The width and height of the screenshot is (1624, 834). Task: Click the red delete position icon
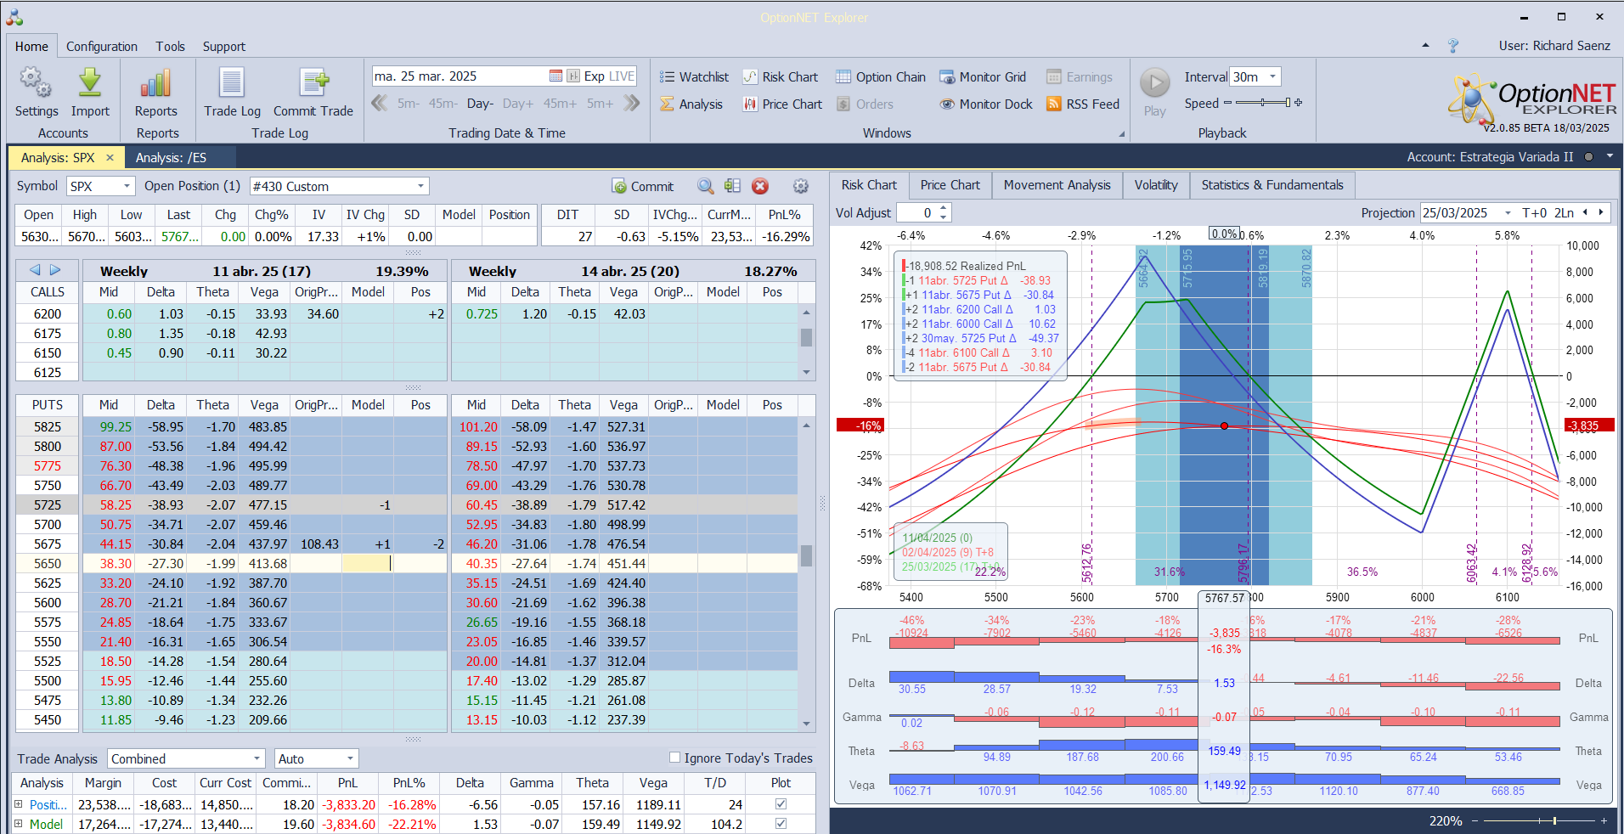(x=760, y=186)
